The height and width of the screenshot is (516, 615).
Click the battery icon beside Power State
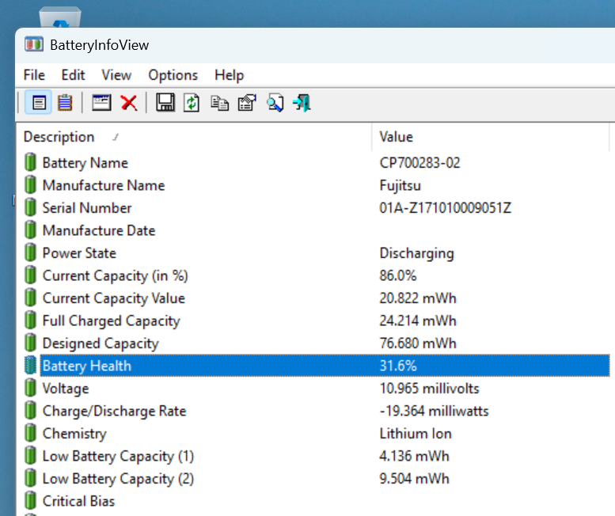[30, 252]
